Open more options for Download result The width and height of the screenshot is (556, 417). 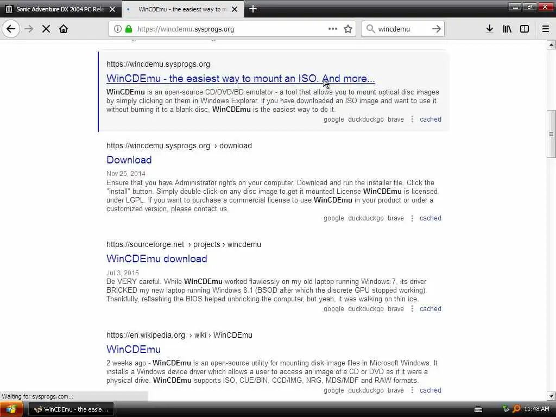point(412,218)
